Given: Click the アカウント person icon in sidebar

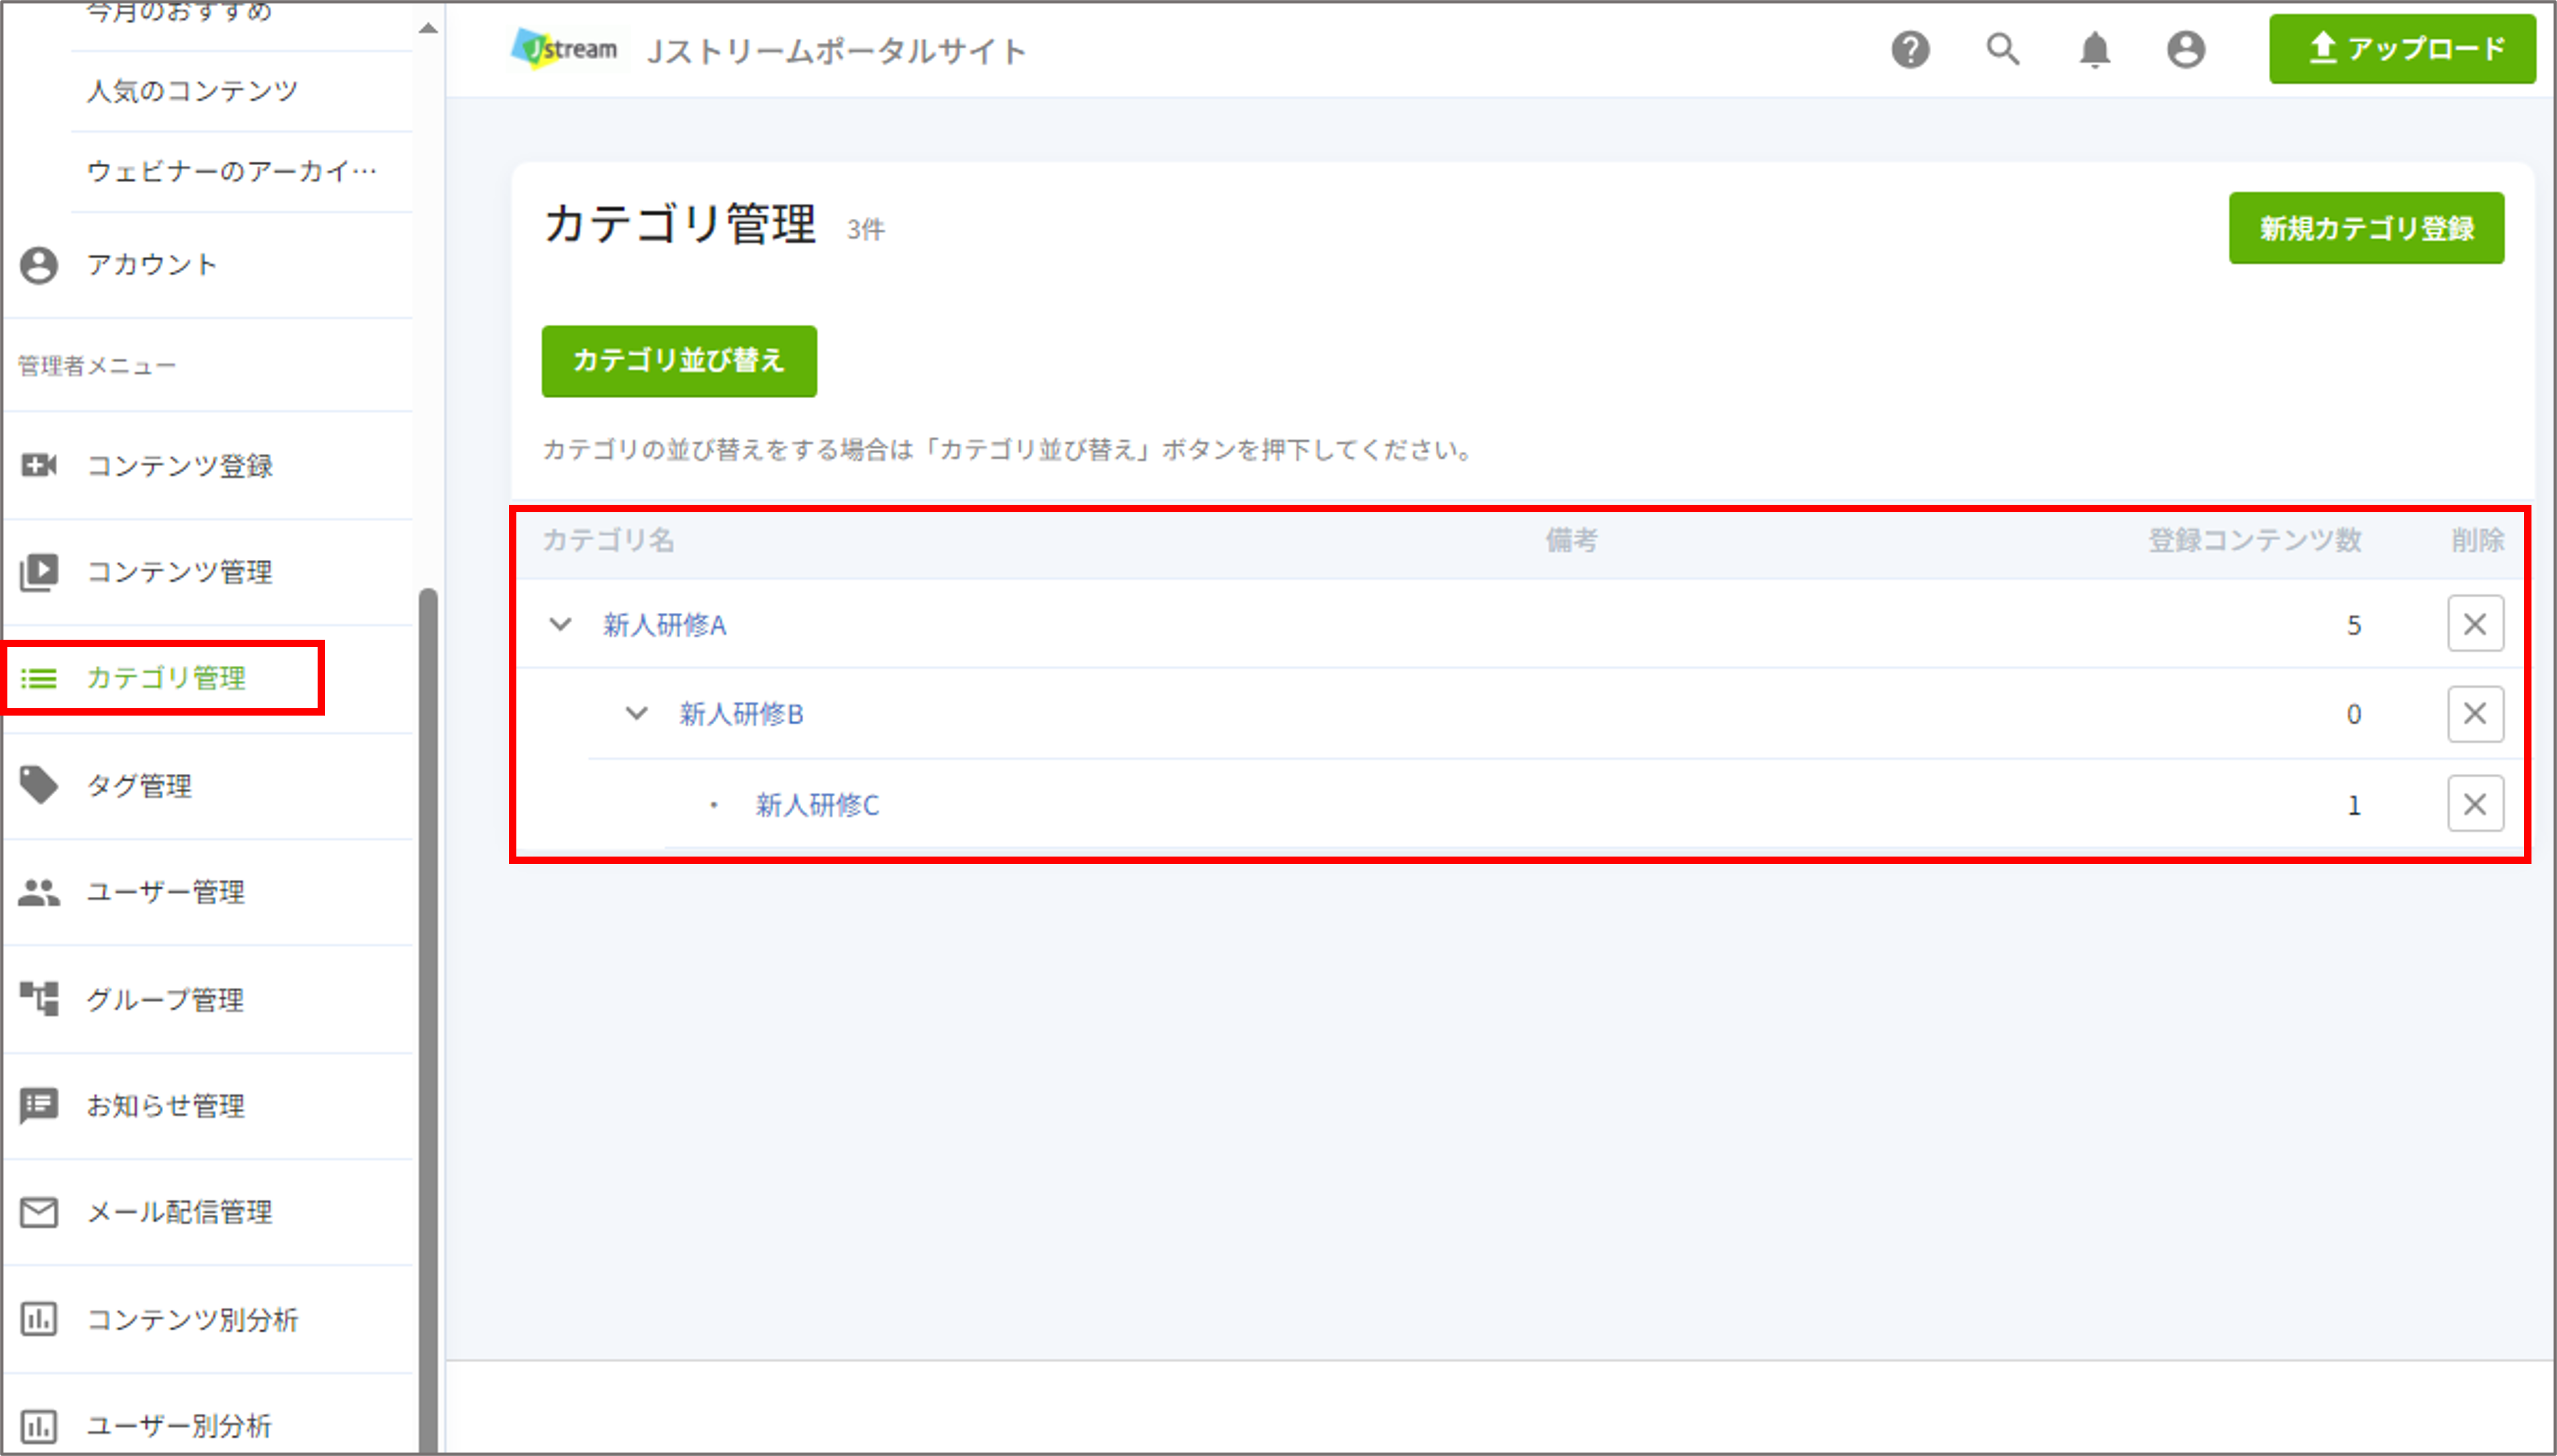Looking at the screenshot, I should (x=39, y=265).
